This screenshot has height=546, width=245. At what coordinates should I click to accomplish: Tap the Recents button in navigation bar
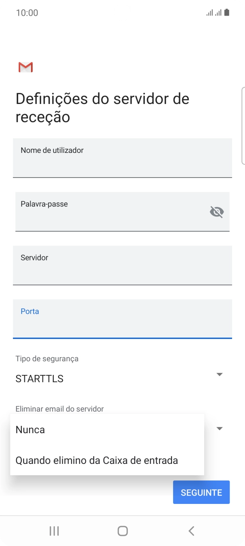[54, 531]
